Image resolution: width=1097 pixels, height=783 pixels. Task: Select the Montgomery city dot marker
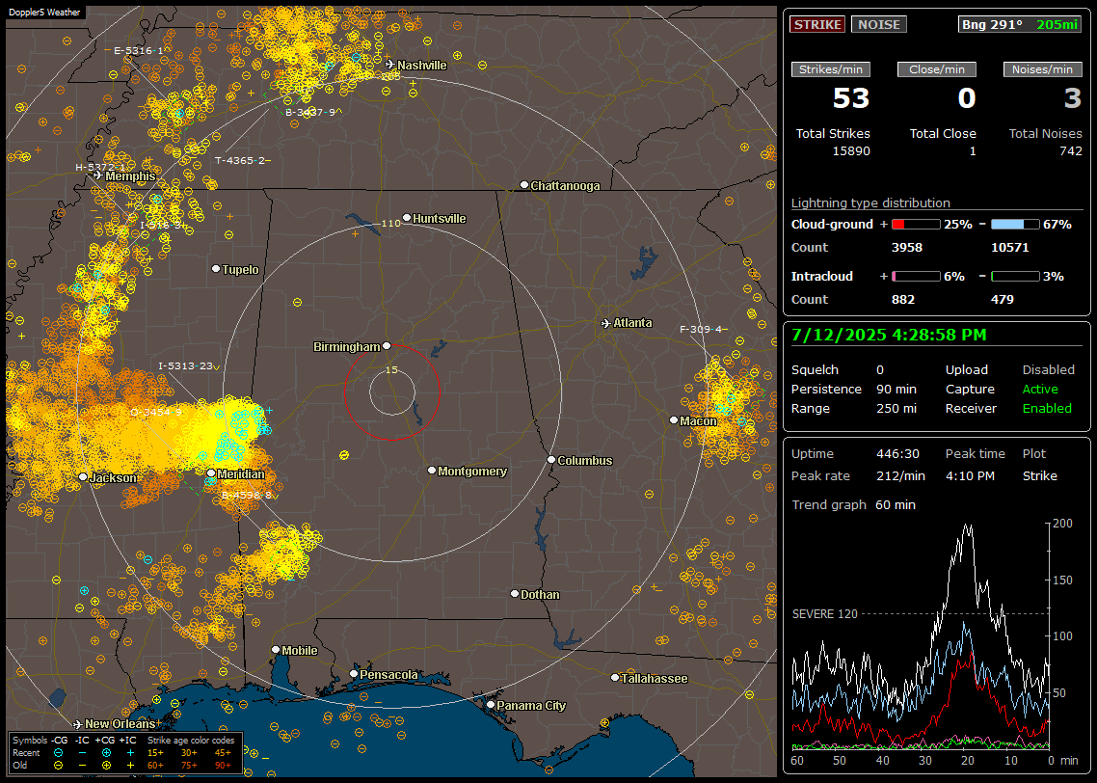[432, 471]
